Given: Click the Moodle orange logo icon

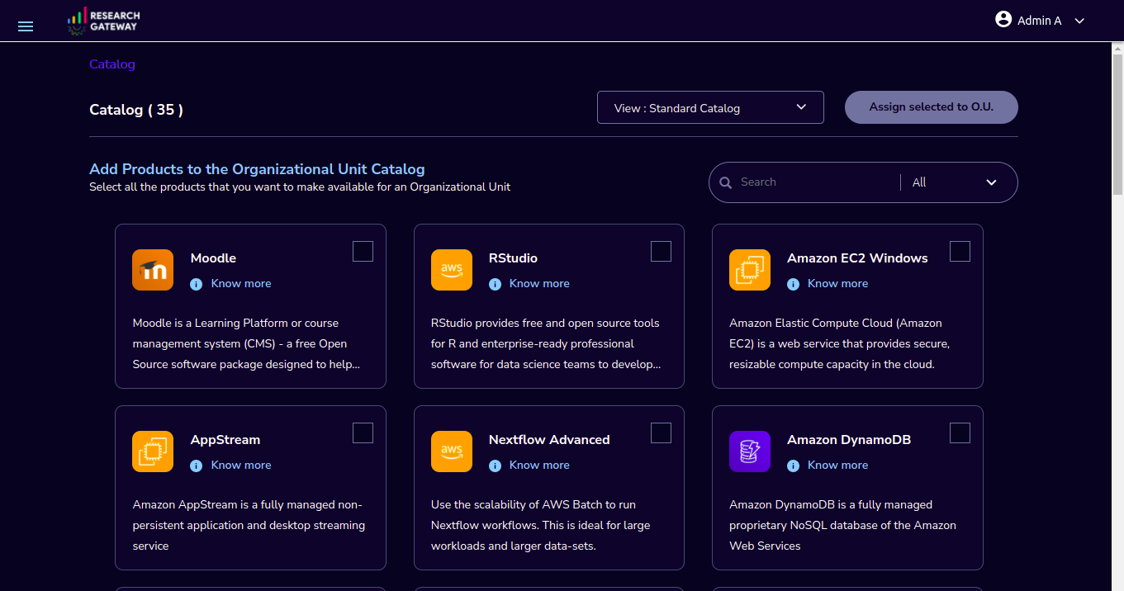Looking at the screenshot, I should [153, 270].
